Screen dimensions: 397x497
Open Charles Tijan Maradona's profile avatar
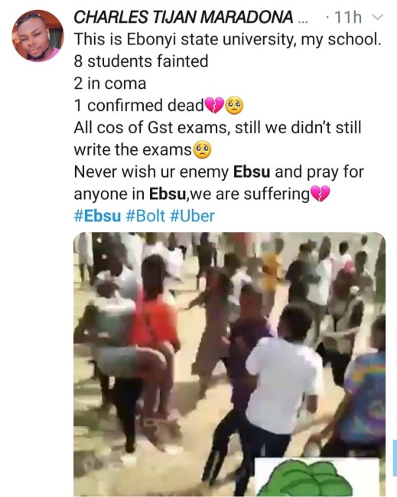37,35
